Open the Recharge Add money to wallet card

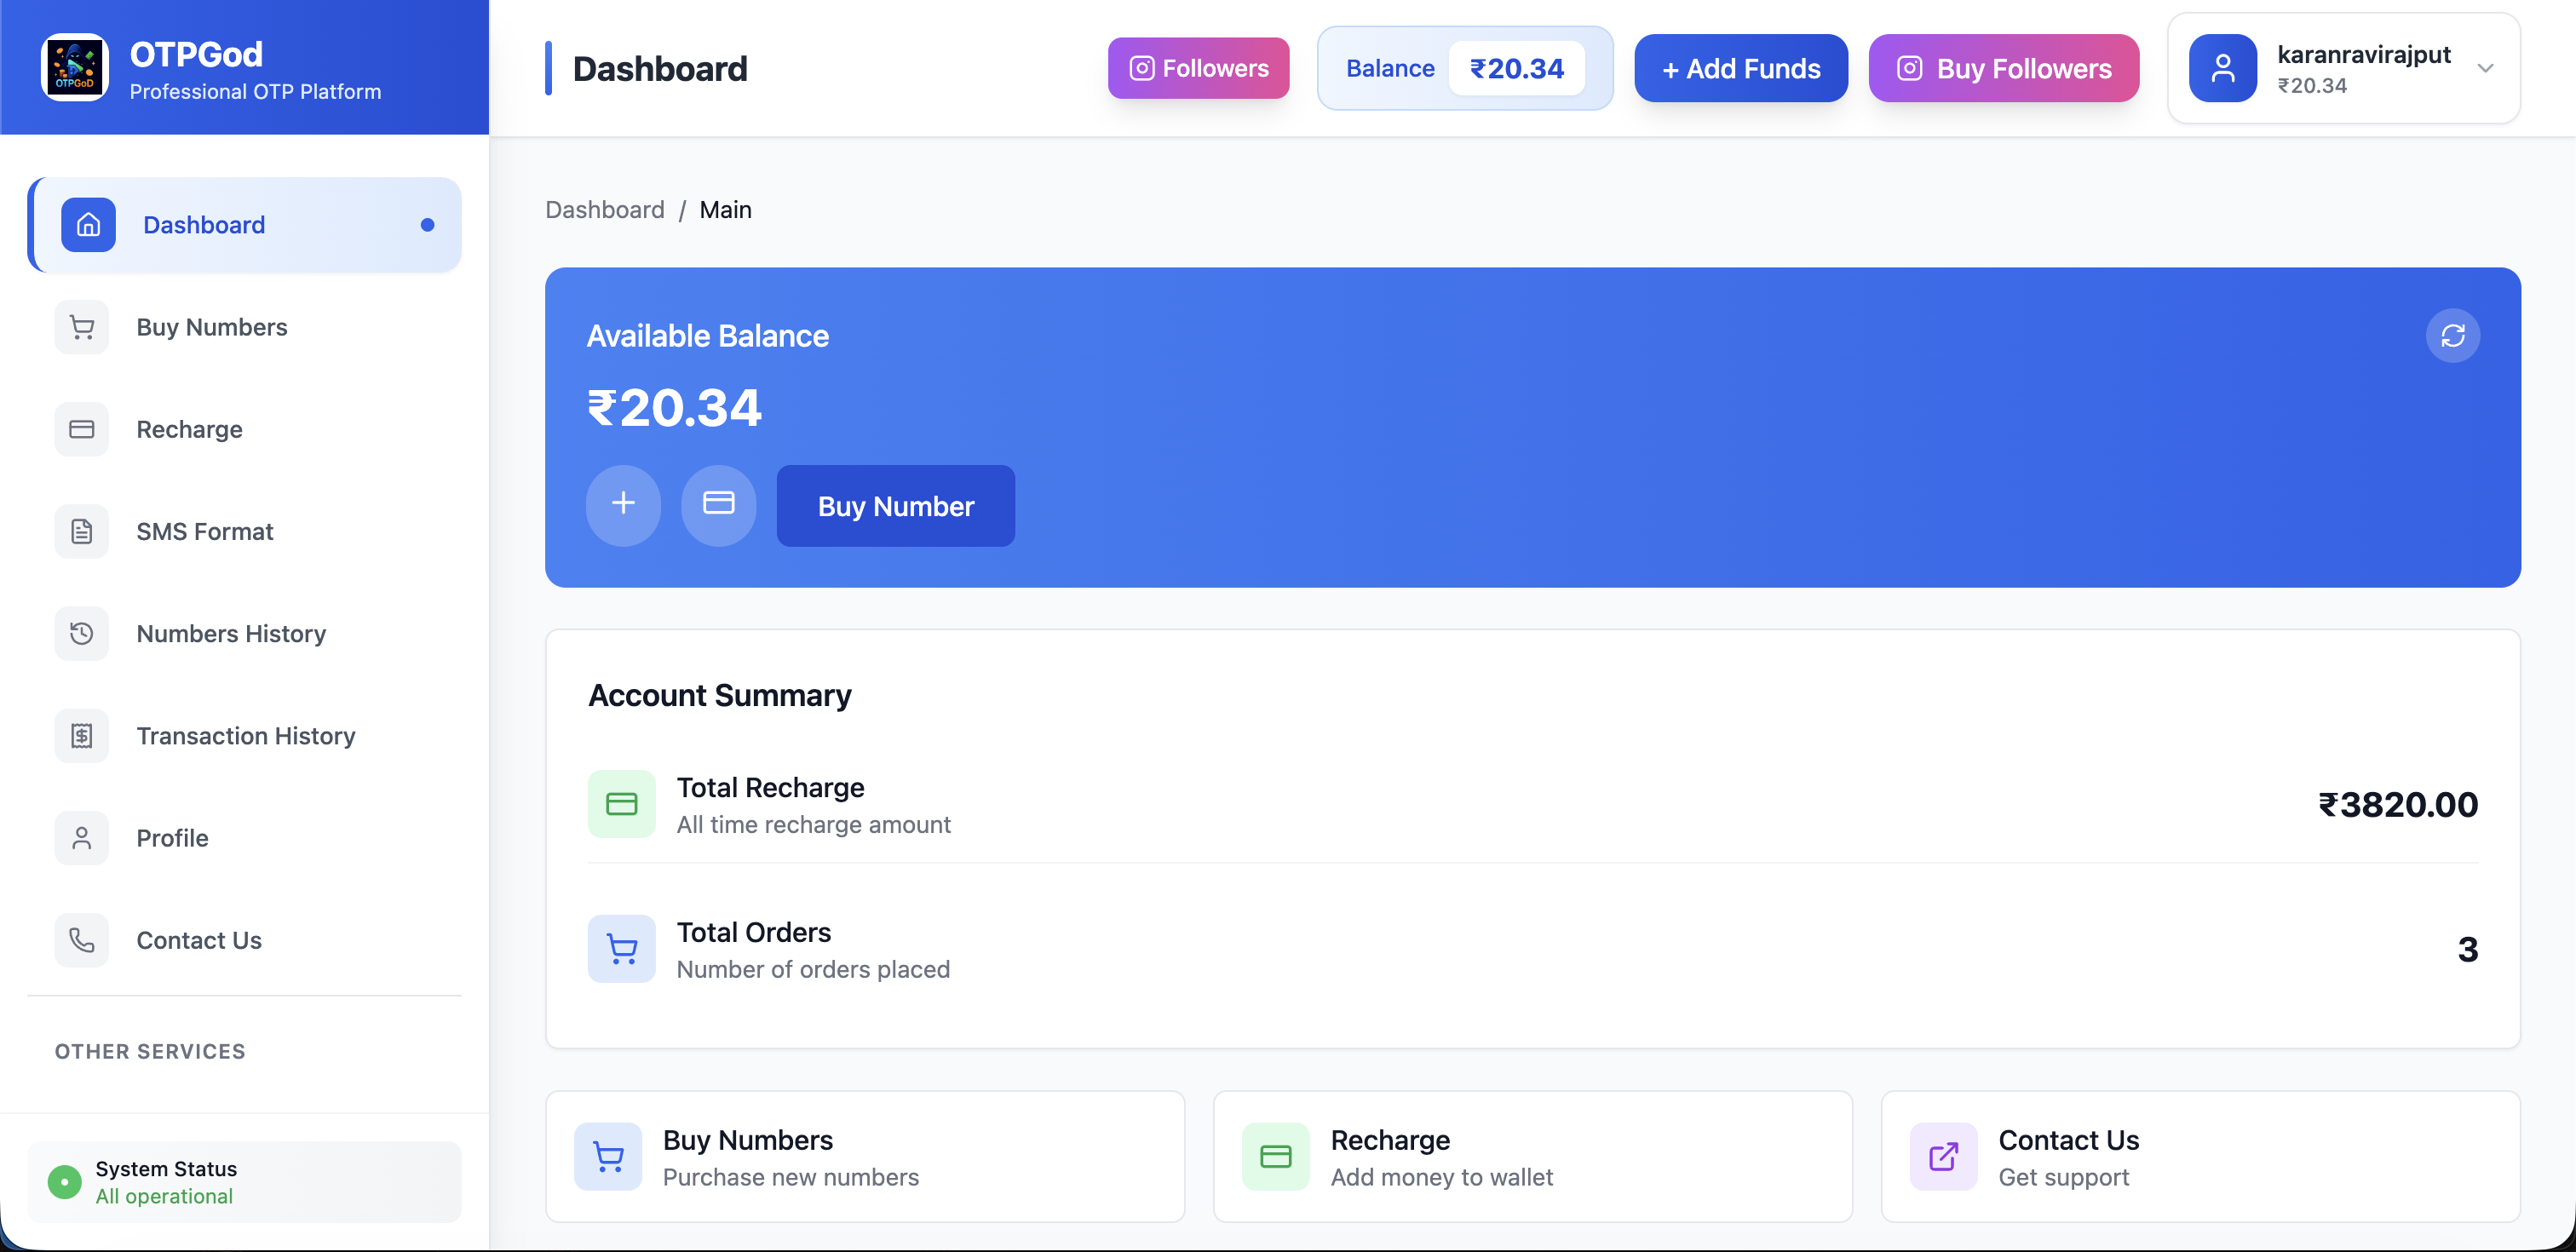click(1533, 1156)
